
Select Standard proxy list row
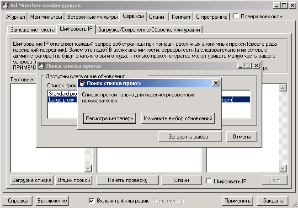63,94
